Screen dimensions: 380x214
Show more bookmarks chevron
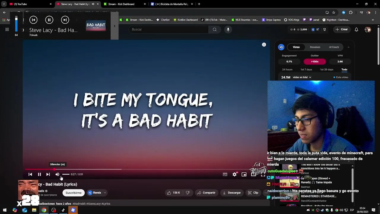[373, 20]
